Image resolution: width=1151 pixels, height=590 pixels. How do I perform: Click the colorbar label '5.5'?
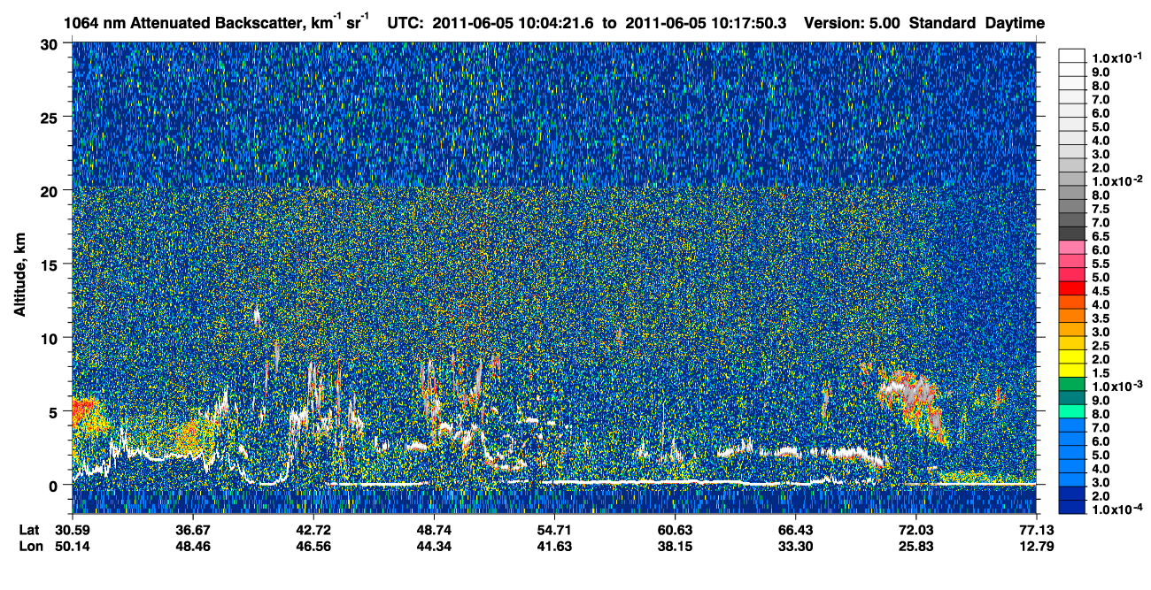tap(1101, 264)
